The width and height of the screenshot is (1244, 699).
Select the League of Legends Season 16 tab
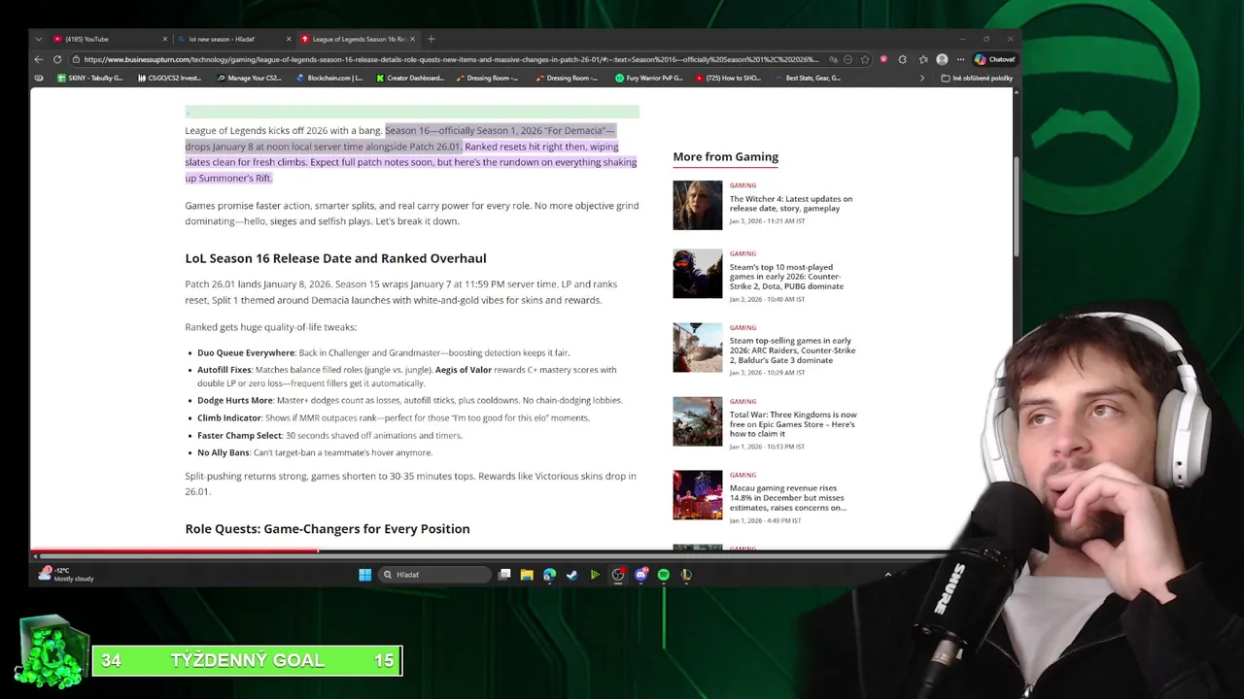[359, 39]
